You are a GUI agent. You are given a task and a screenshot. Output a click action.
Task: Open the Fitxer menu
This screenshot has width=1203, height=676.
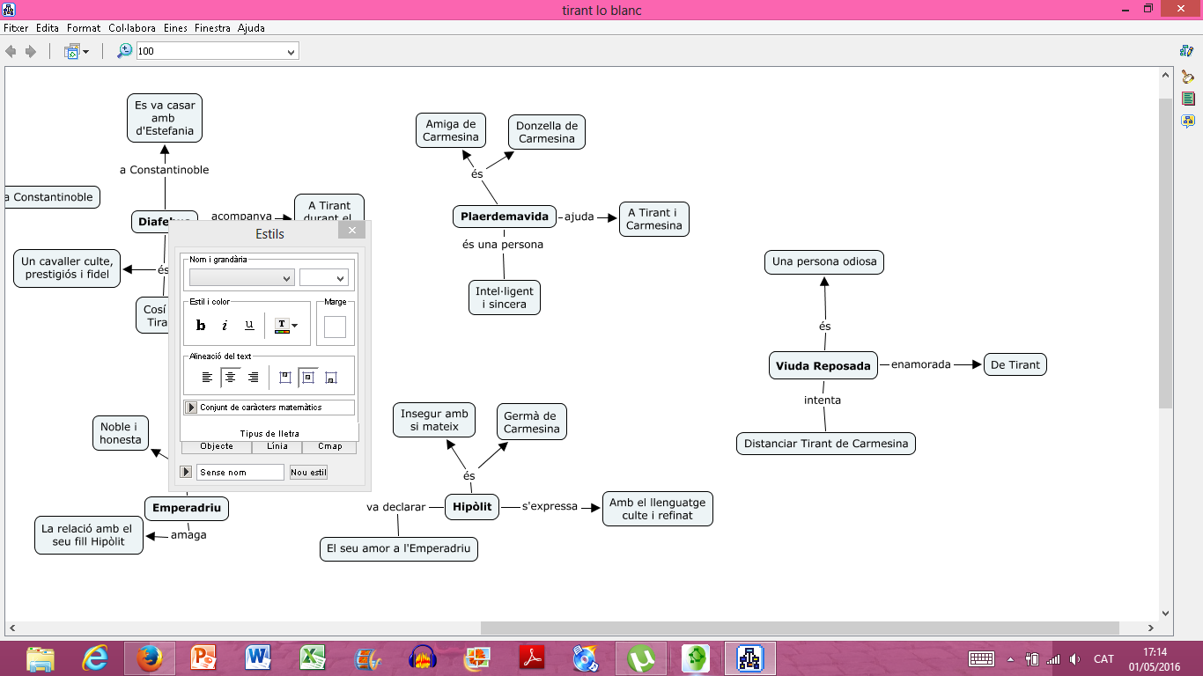point(16,28)
